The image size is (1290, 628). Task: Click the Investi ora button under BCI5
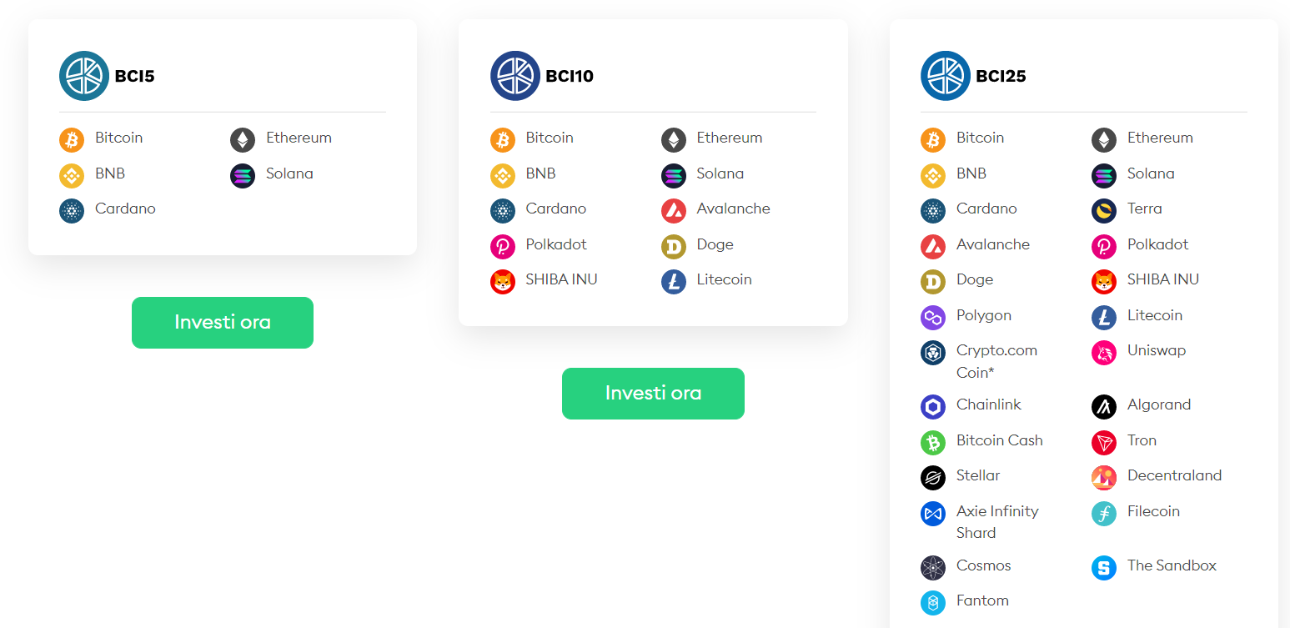pyautogui.click(x=222, y=322)
